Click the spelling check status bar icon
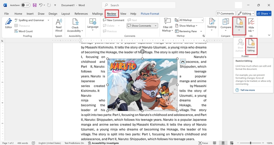274x145 pixels. point(33,143)
